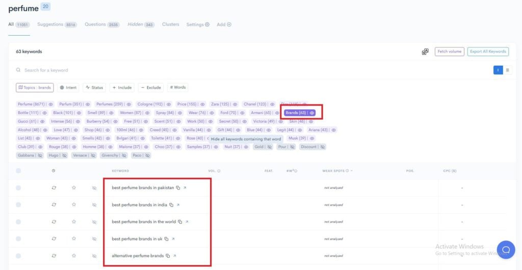Open external link for 'alternative perfume brands'
Image resolution: width=522 pixels, height=270 pixels.
tap(175, 256)
